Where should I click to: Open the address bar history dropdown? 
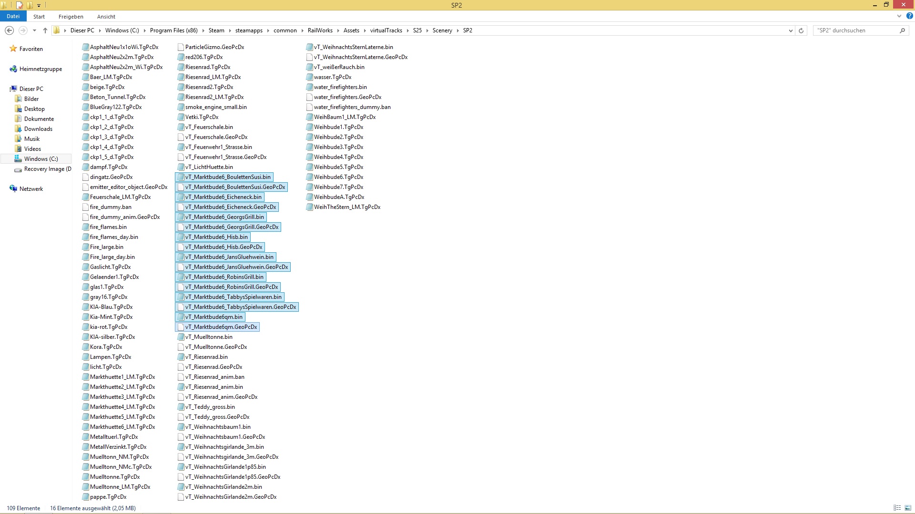pyautogui.click(x=791, y=30)
